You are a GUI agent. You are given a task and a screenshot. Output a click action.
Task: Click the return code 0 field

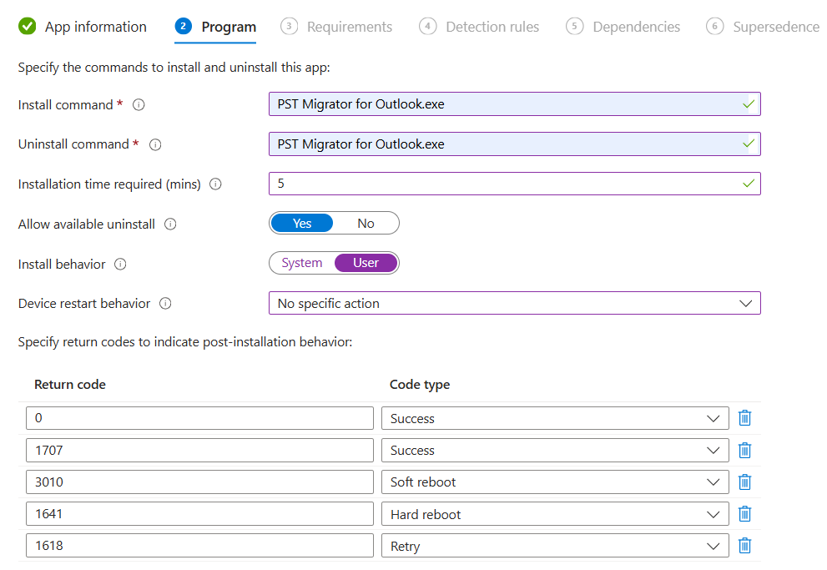click(x=199, y=418)
